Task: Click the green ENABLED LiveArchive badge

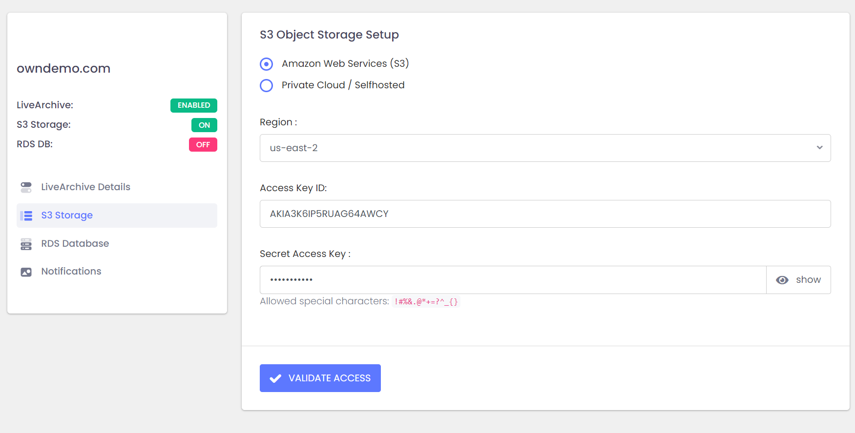Action: point(193,105)
